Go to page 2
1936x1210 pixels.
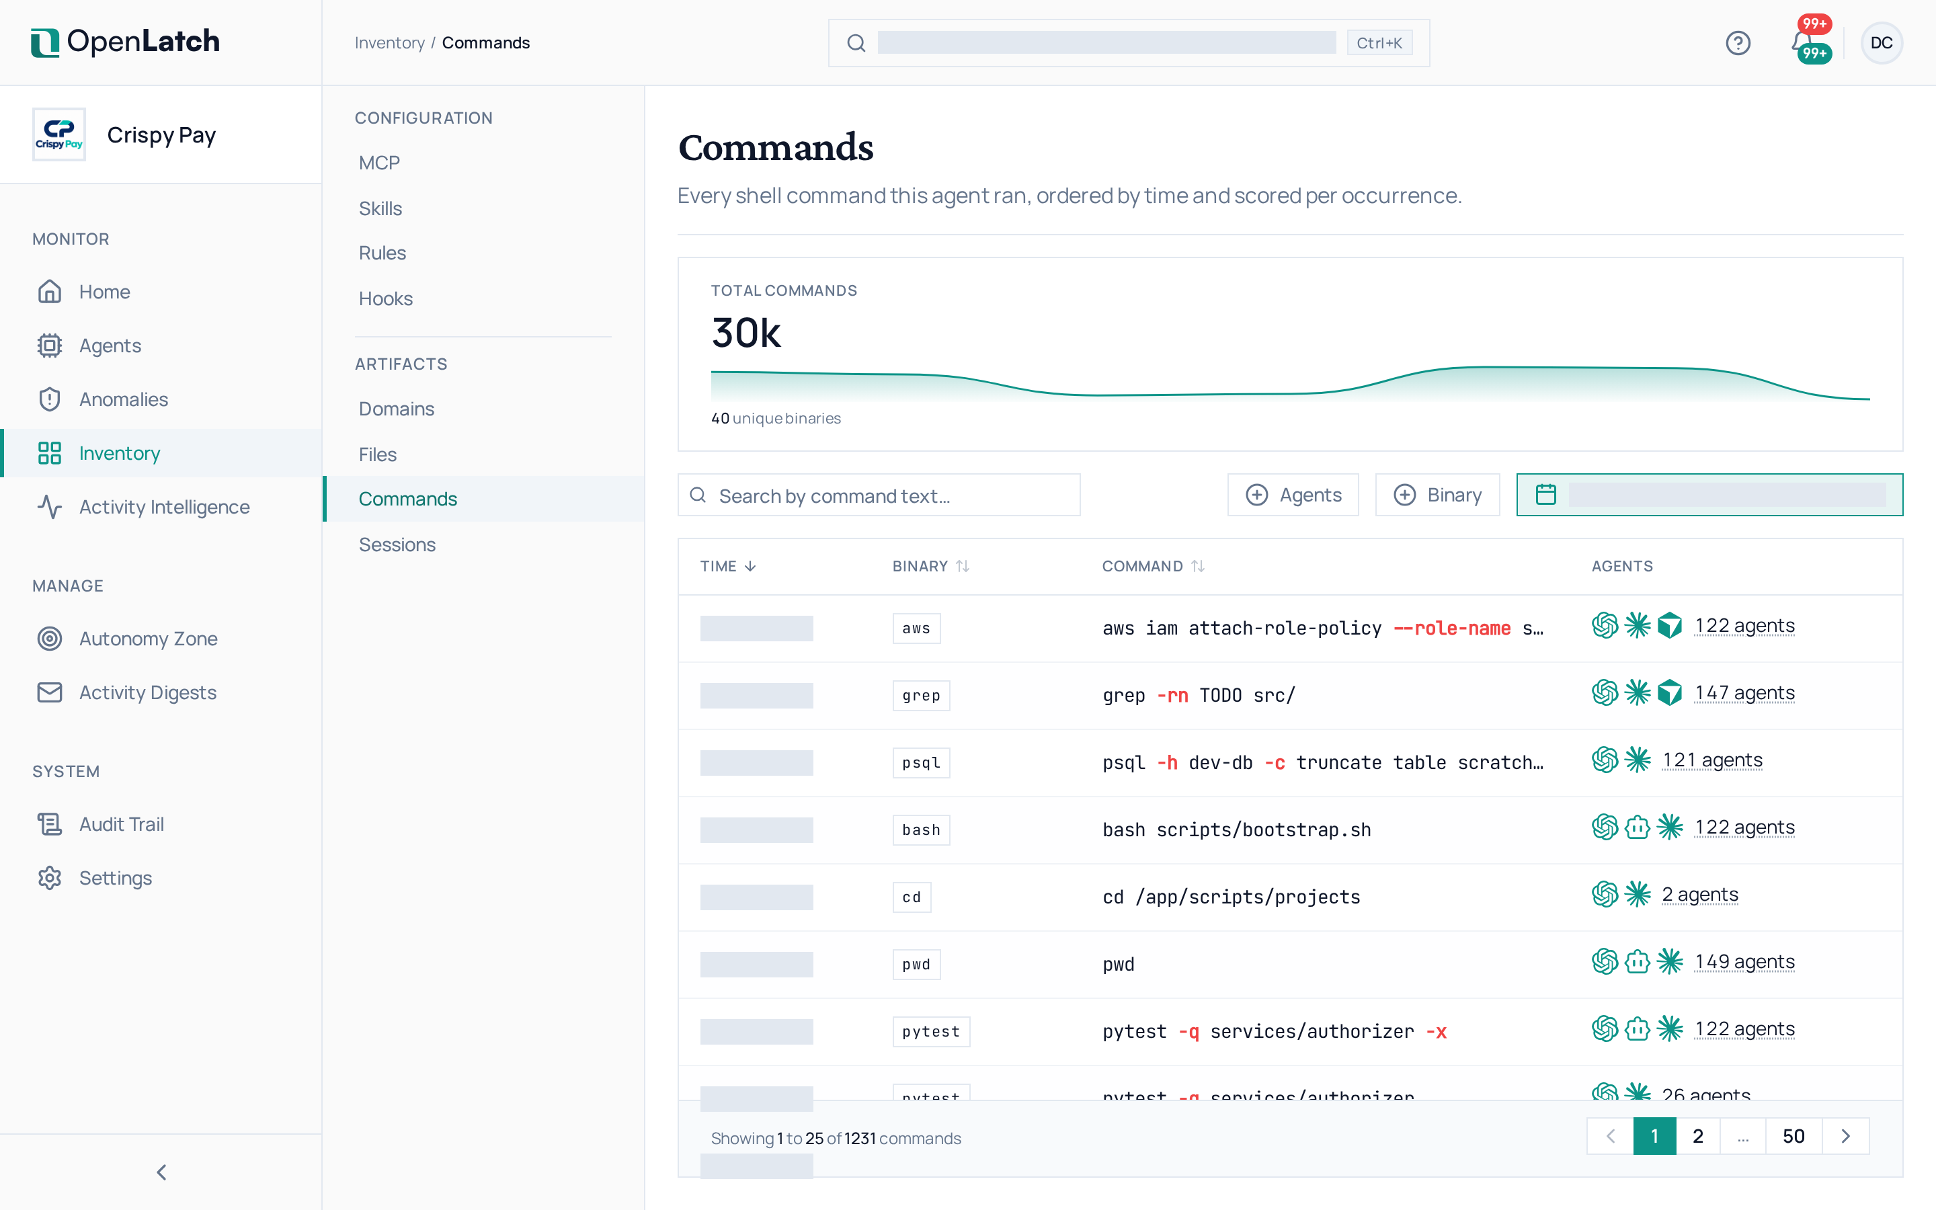[x=1697, y=1135]
